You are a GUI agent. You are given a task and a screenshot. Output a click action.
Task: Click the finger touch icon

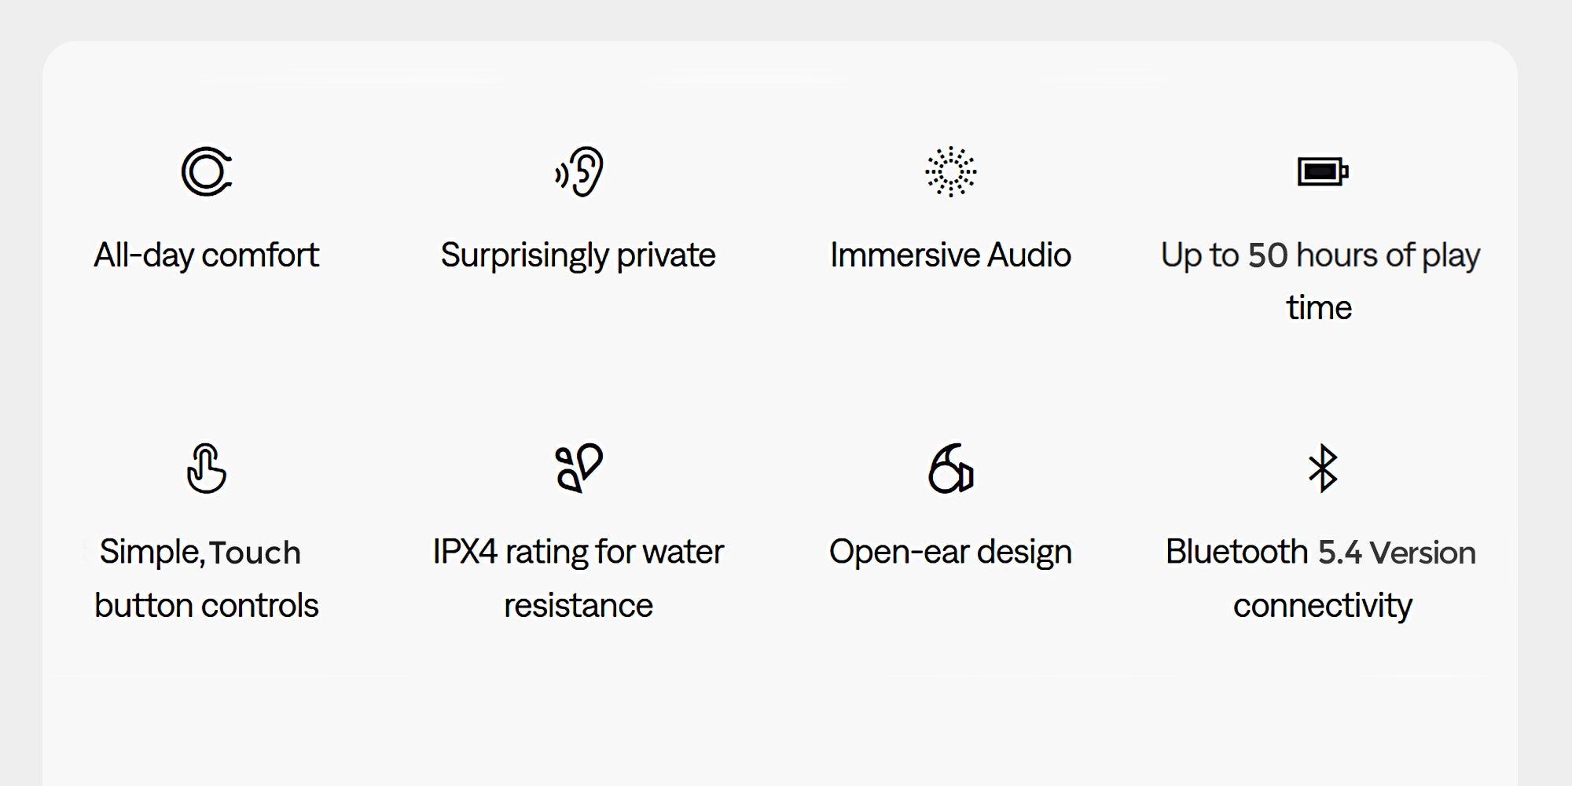pyautogui.click(x=206, y=468)
